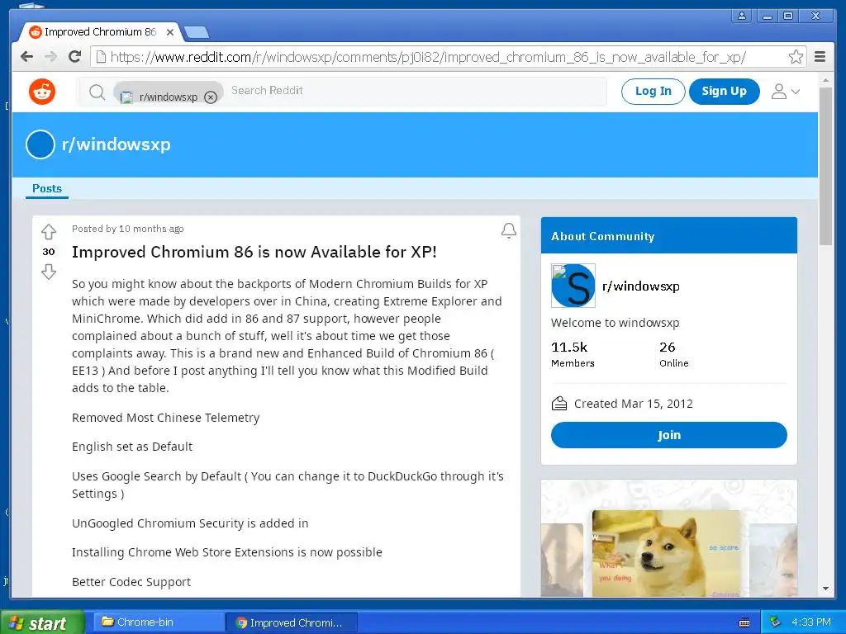846x634 pixels.
Task: Click the system tray icon beside the clock
Action: 775,622
